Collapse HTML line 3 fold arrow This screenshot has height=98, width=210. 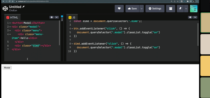(x=10, y=30)
